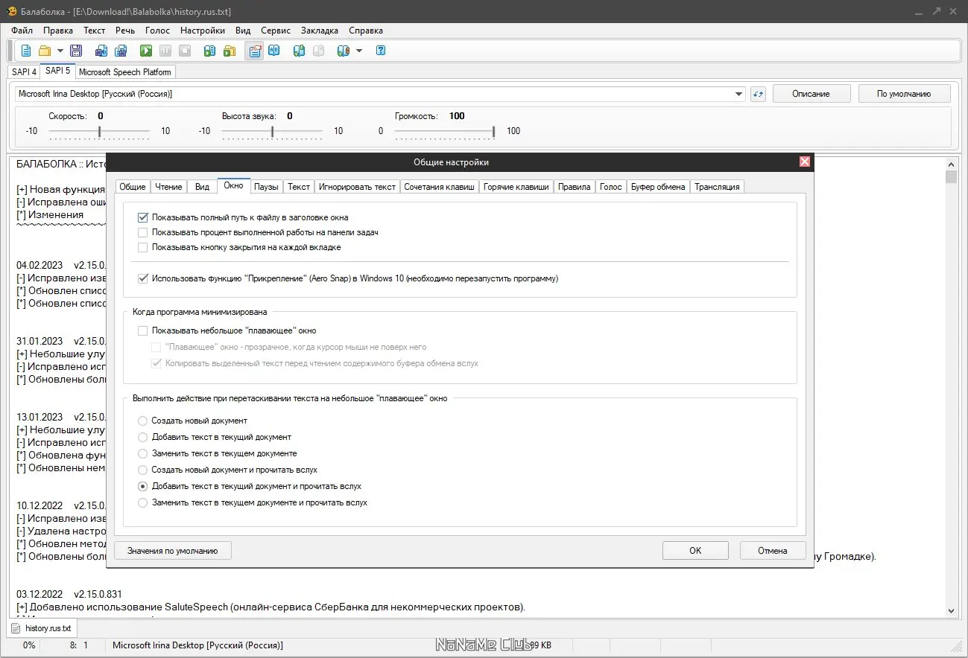
Task: Close the Общие настройки dialog with the red X
Action: coord(805,162)
